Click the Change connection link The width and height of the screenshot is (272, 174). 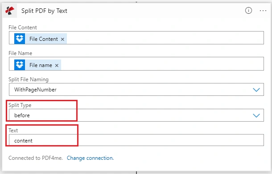coord(90,158)
